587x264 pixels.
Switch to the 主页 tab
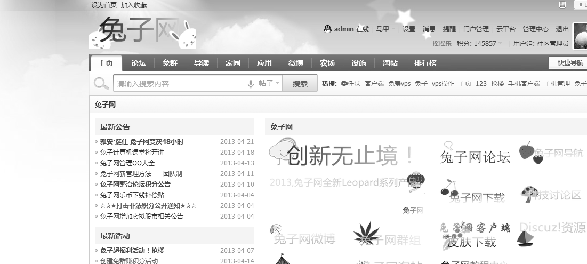tap(106, 63)
